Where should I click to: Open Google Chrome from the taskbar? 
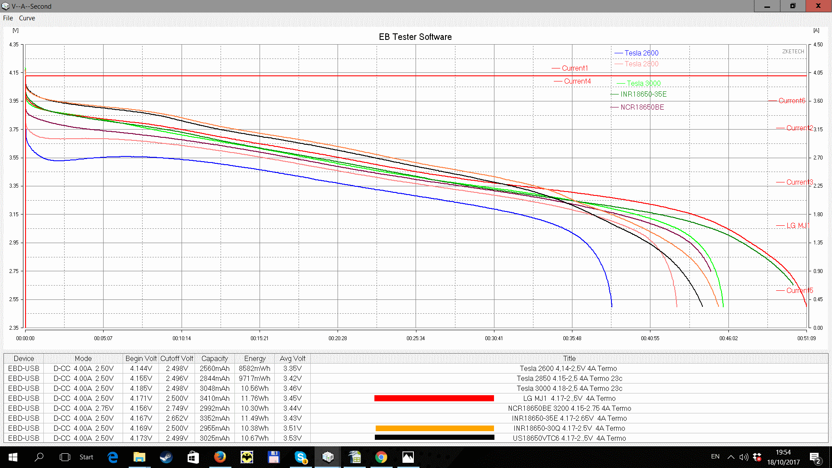coord(381,457)
